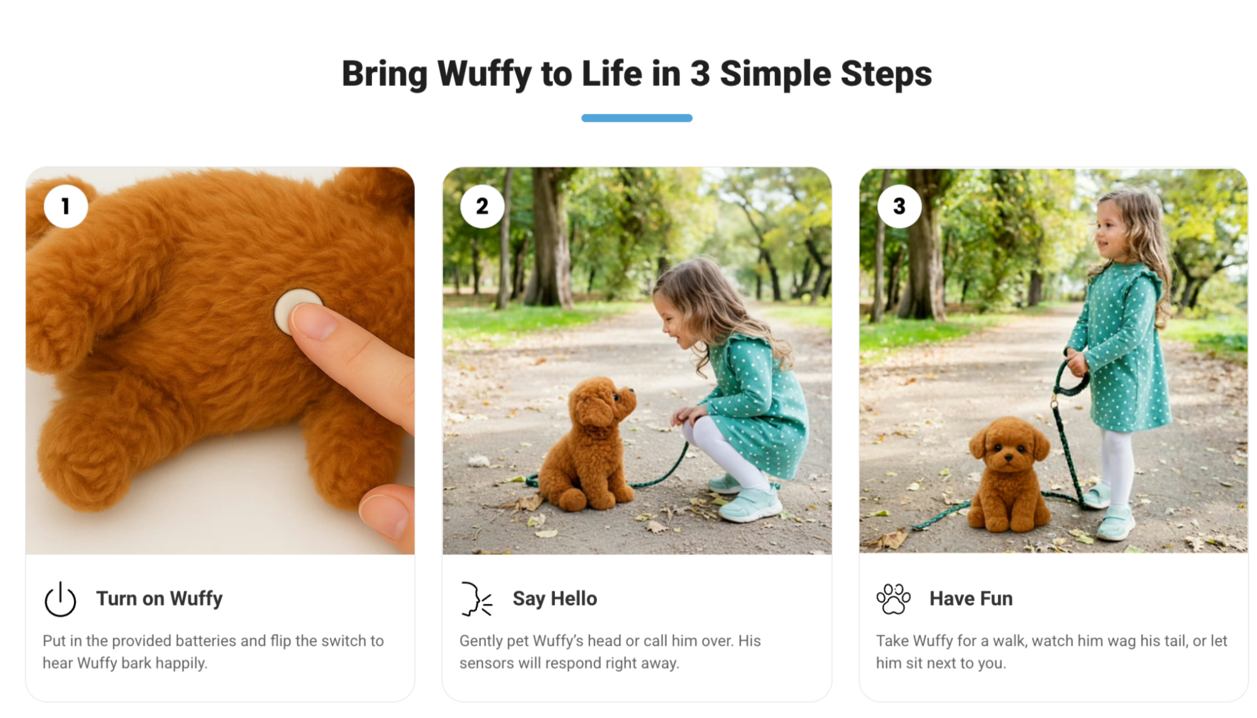Click the power icon beside Turn on Wuffy
This screenshot has width=1257, height=718.
[x=60, y=599]
